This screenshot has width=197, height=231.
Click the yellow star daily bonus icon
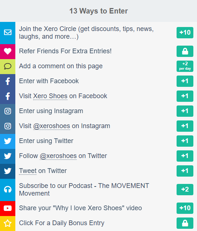tap(8, 223)
